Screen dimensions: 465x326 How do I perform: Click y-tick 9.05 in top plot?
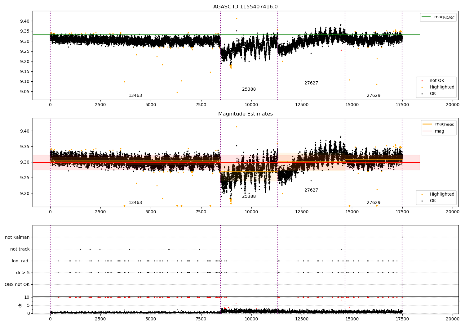click(x=25, y=92)
